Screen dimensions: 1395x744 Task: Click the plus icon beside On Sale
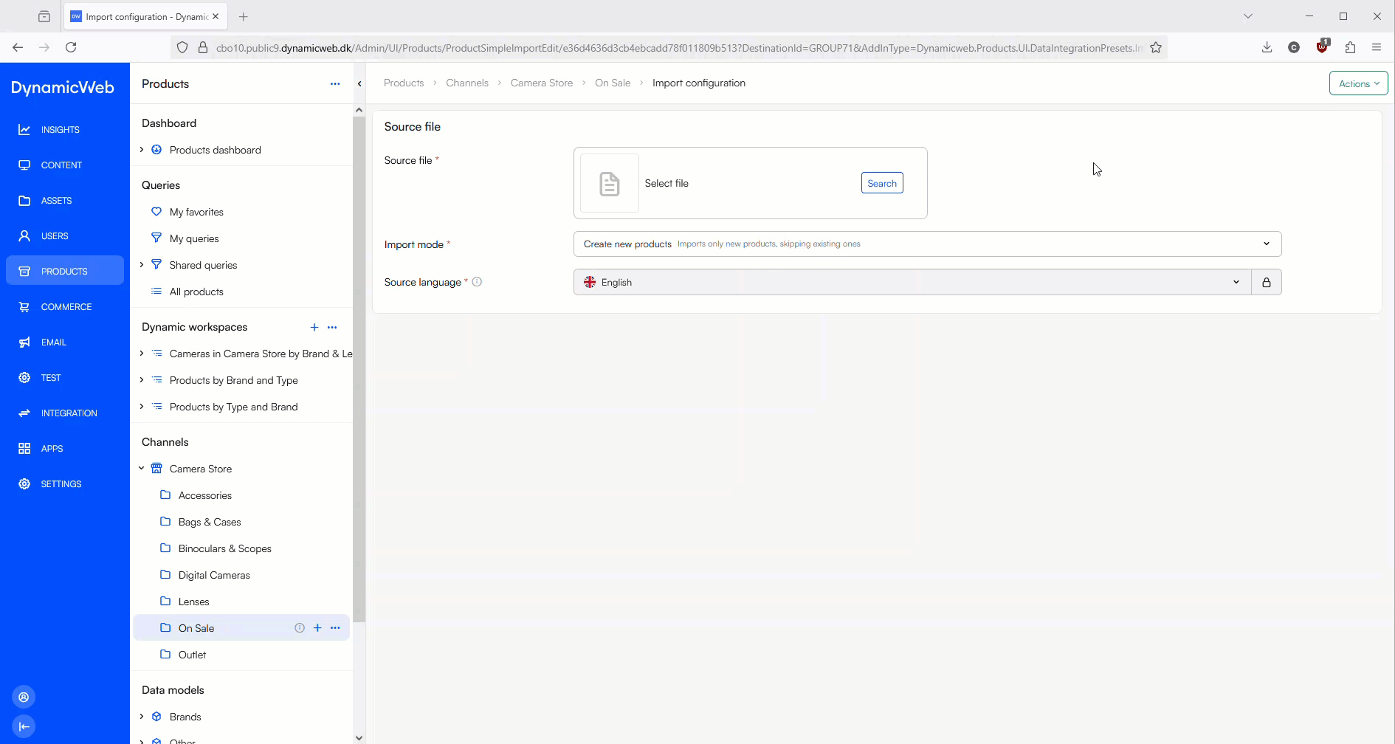coord(317,628)
